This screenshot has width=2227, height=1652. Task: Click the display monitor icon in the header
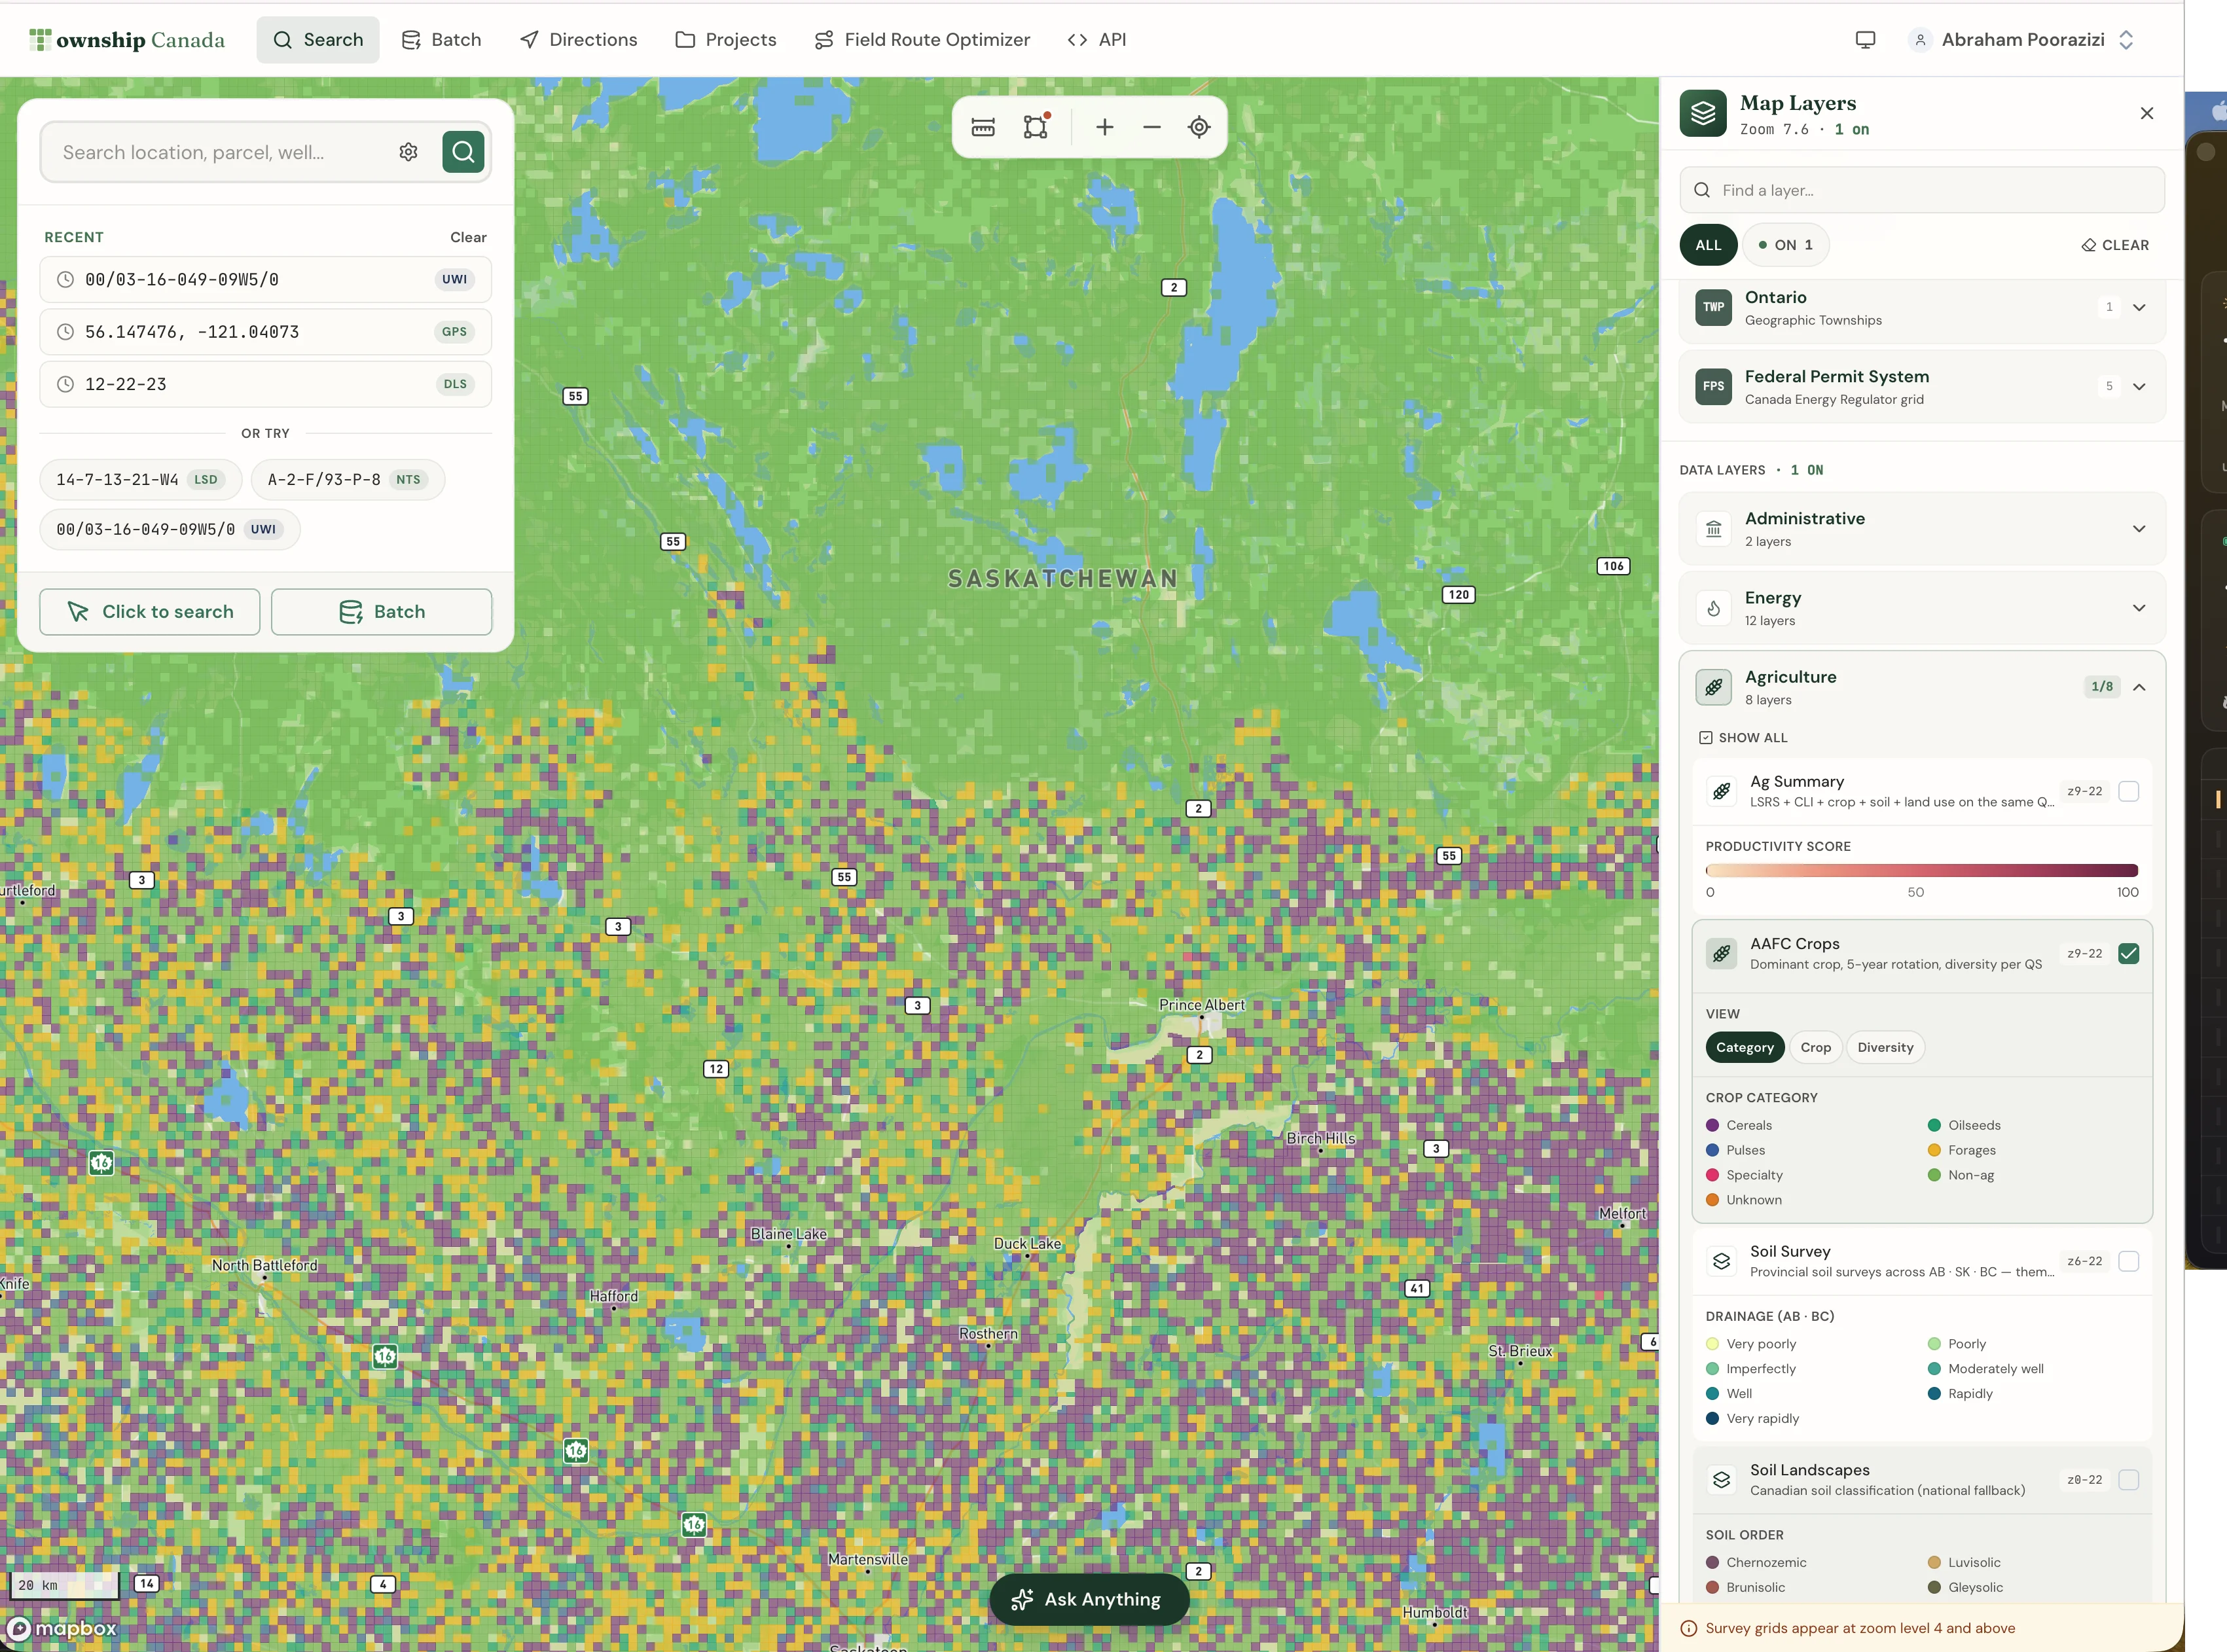(1865, 40)
